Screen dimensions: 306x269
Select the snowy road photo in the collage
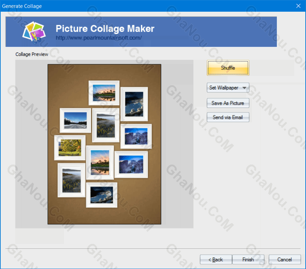75,121
